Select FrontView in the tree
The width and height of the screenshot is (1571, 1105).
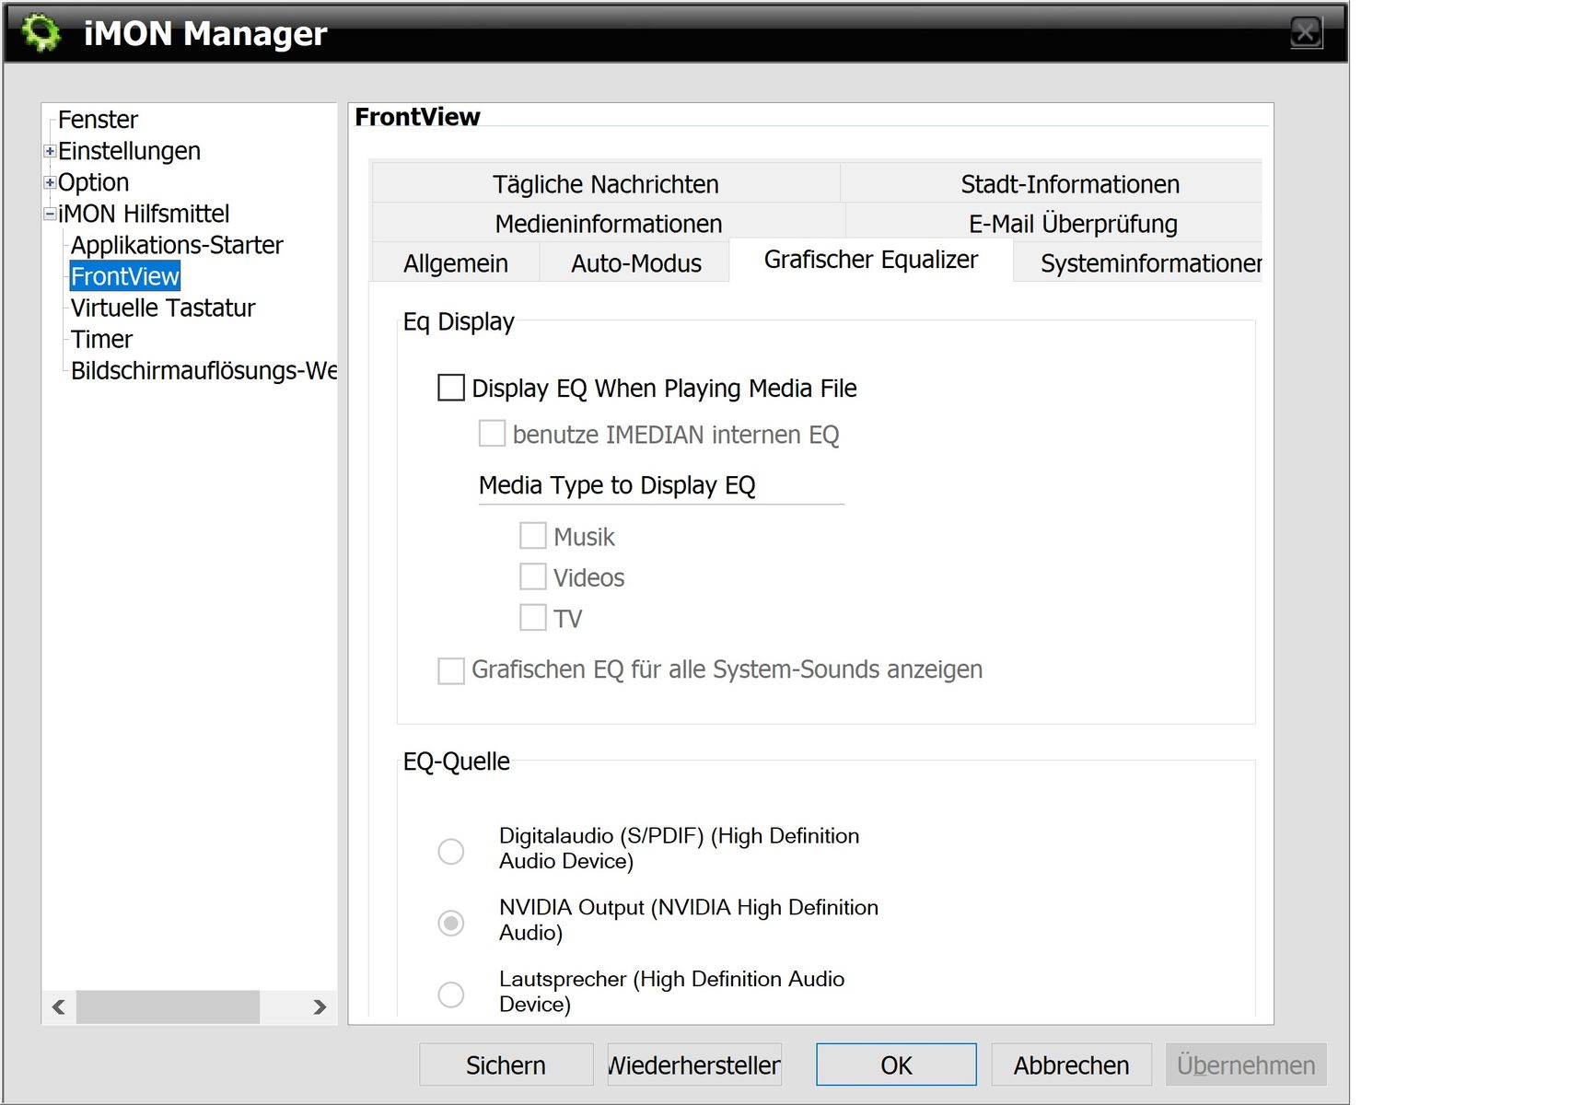coord(125,276)
